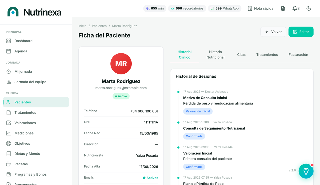Viewport: 320px width, 185px height.
Task: Open the lightbulb help floating button
Action: [x=306, y=171]
